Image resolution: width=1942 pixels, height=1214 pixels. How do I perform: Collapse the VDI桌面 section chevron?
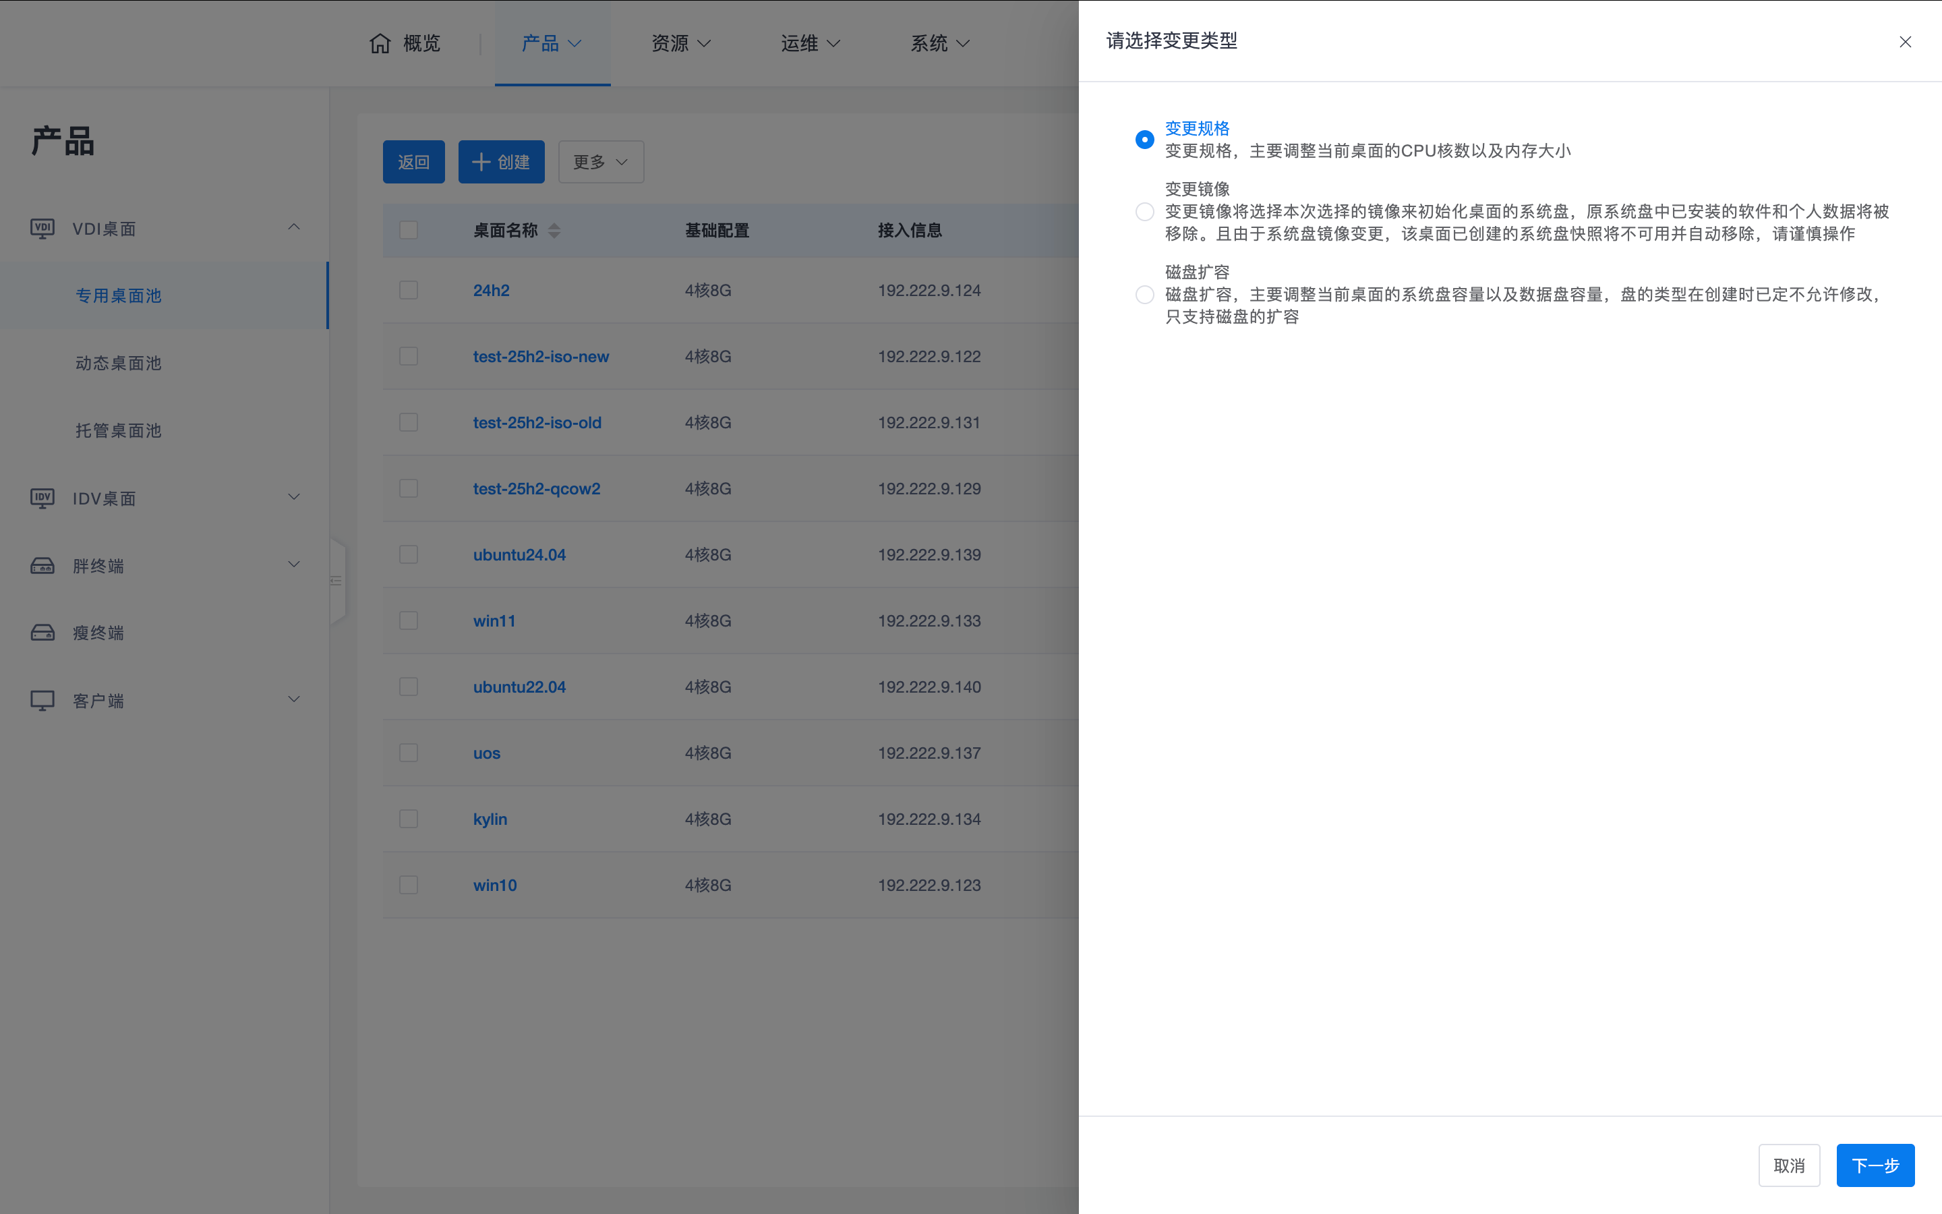[x=294, y=227]
